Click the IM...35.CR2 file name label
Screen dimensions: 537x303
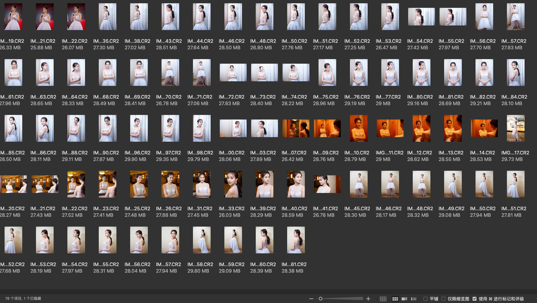click(106, 41)
